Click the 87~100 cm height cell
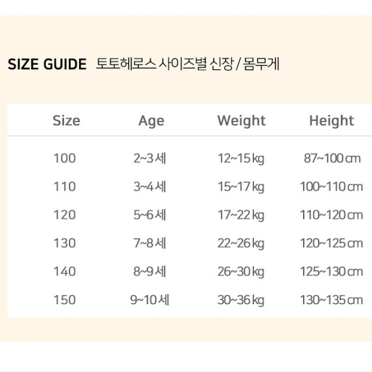 coord(332,159)
